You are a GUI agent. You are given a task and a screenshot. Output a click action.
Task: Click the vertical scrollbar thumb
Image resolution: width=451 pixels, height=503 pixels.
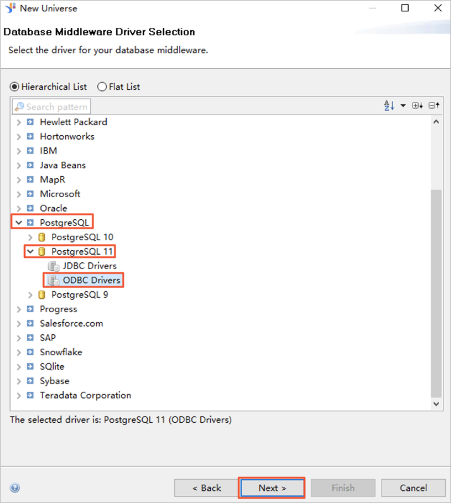(x=436, y=294)
